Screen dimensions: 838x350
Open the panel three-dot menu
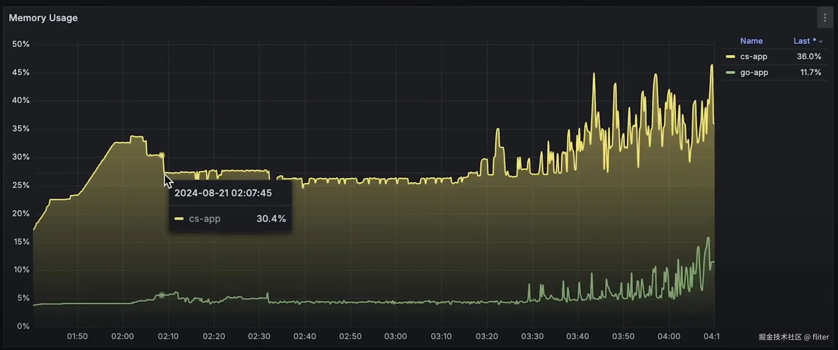point(825,18)
